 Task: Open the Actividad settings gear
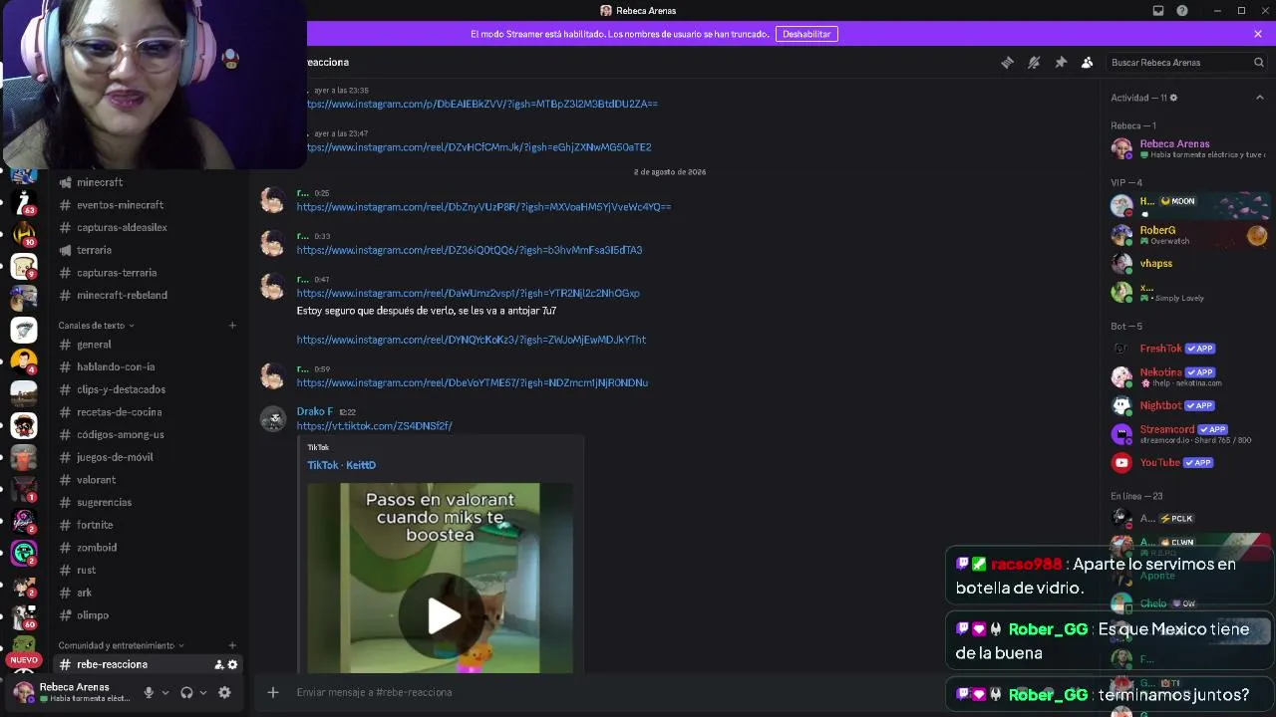coord(1173,98)
